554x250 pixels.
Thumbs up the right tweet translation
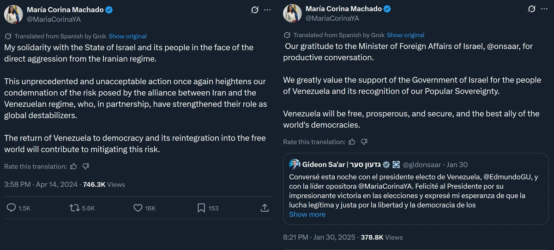(x=352, y=142)
